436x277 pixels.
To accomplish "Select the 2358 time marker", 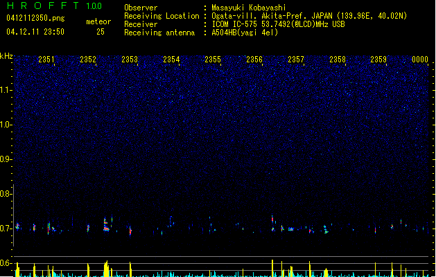I will click(x=338, y=59).
